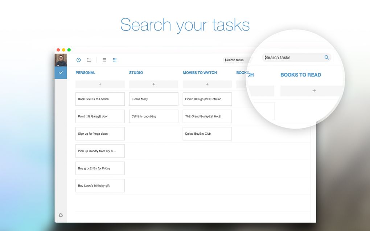The height and width of the screenshot is (231, 370).
Task: Click the clock icon in the toolbar
Action: [x=79, y=60]
